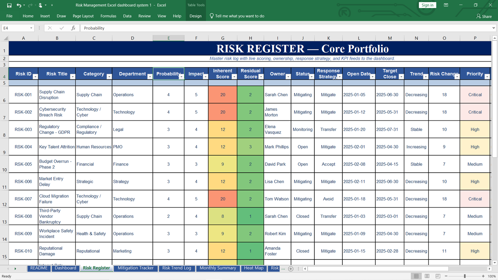The width and height of the screenshot is (498, 280).
Task: Switch to the Risk Trend Log sheet
Action: click(x=177, y=268)
